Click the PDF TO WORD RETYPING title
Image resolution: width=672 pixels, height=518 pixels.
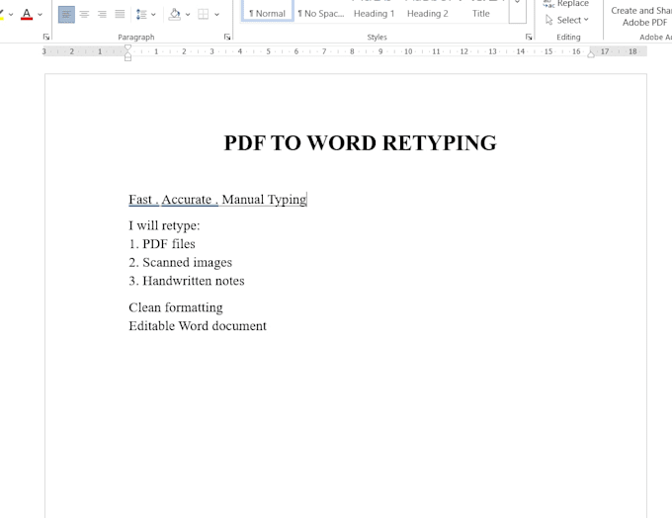(x=360, y=142)
